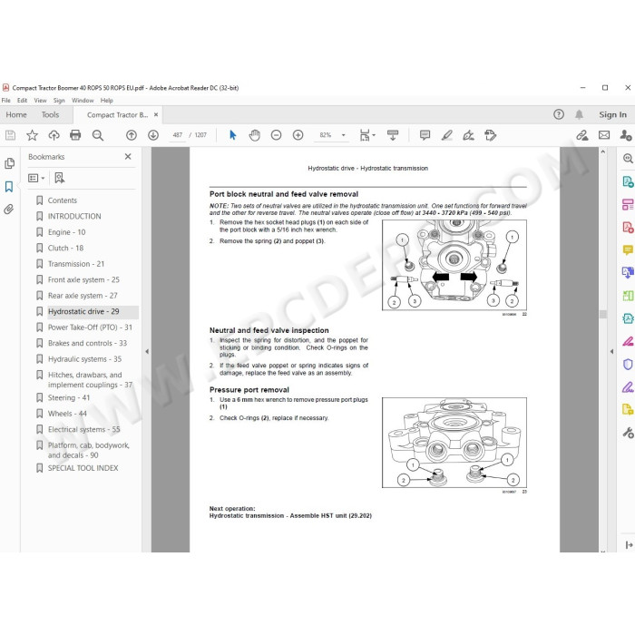Open the Sign document pen tool
This screenshot has height=635, width=635.
[x=469, y=135]
